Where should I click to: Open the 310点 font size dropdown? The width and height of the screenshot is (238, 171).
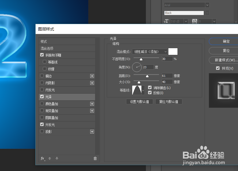coord(186,21)
